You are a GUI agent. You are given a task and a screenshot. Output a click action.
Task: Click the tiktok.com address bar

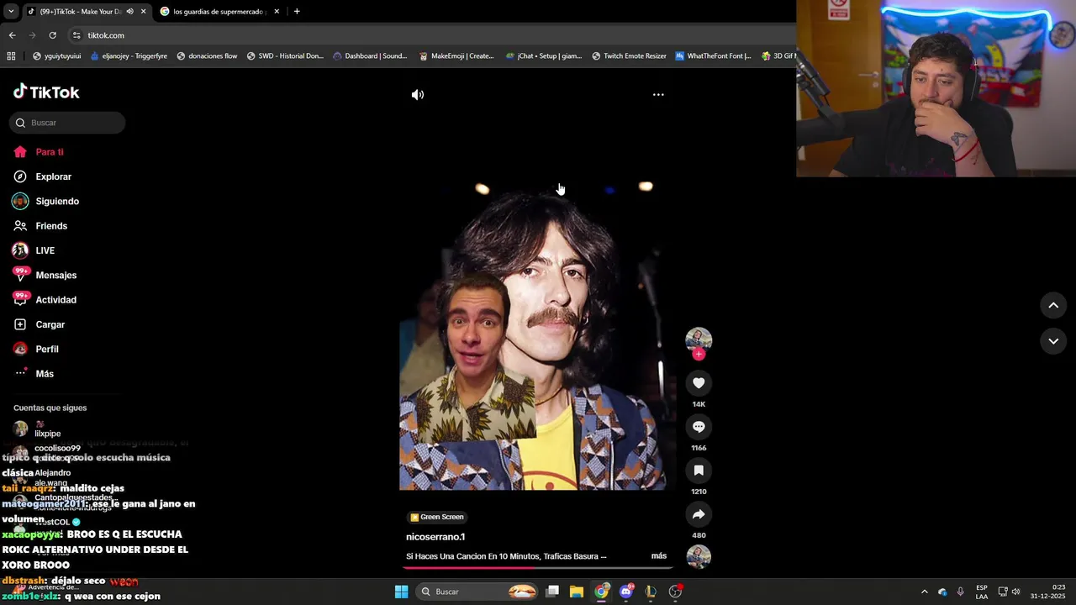pos(106,35)
